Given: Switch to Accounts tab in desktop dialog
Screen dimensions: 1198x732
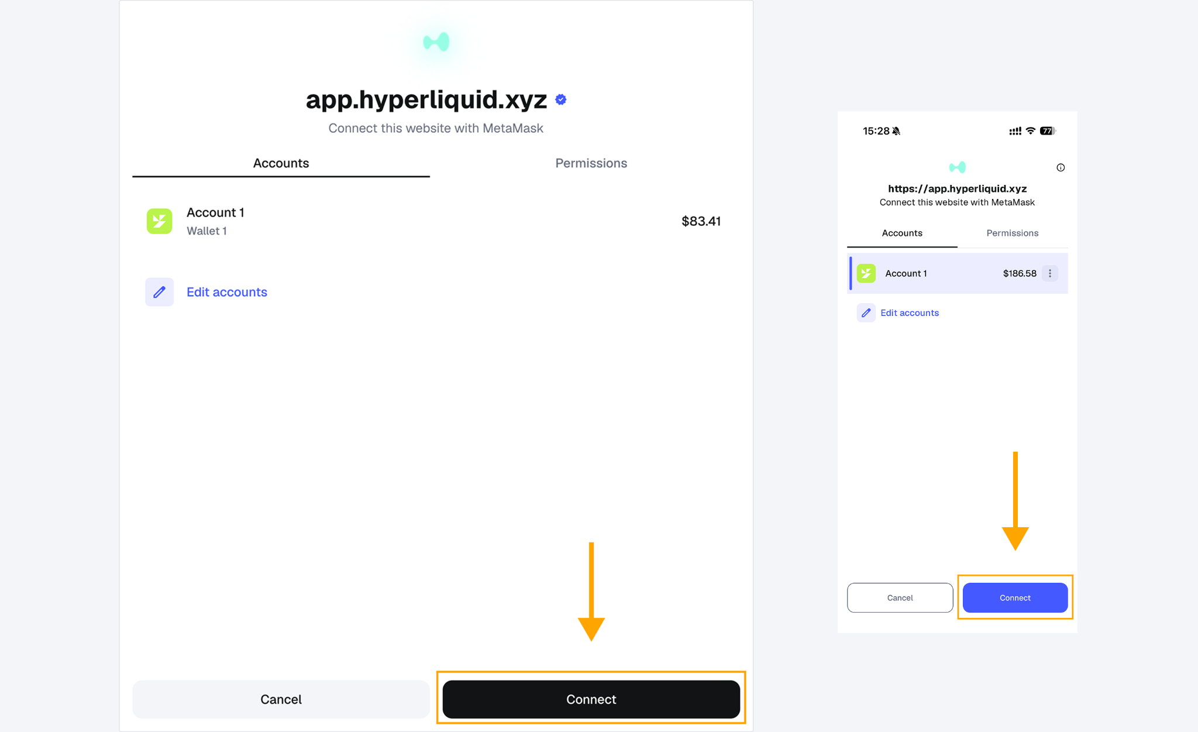Looking at the screenshot, I should pos(281,163).
